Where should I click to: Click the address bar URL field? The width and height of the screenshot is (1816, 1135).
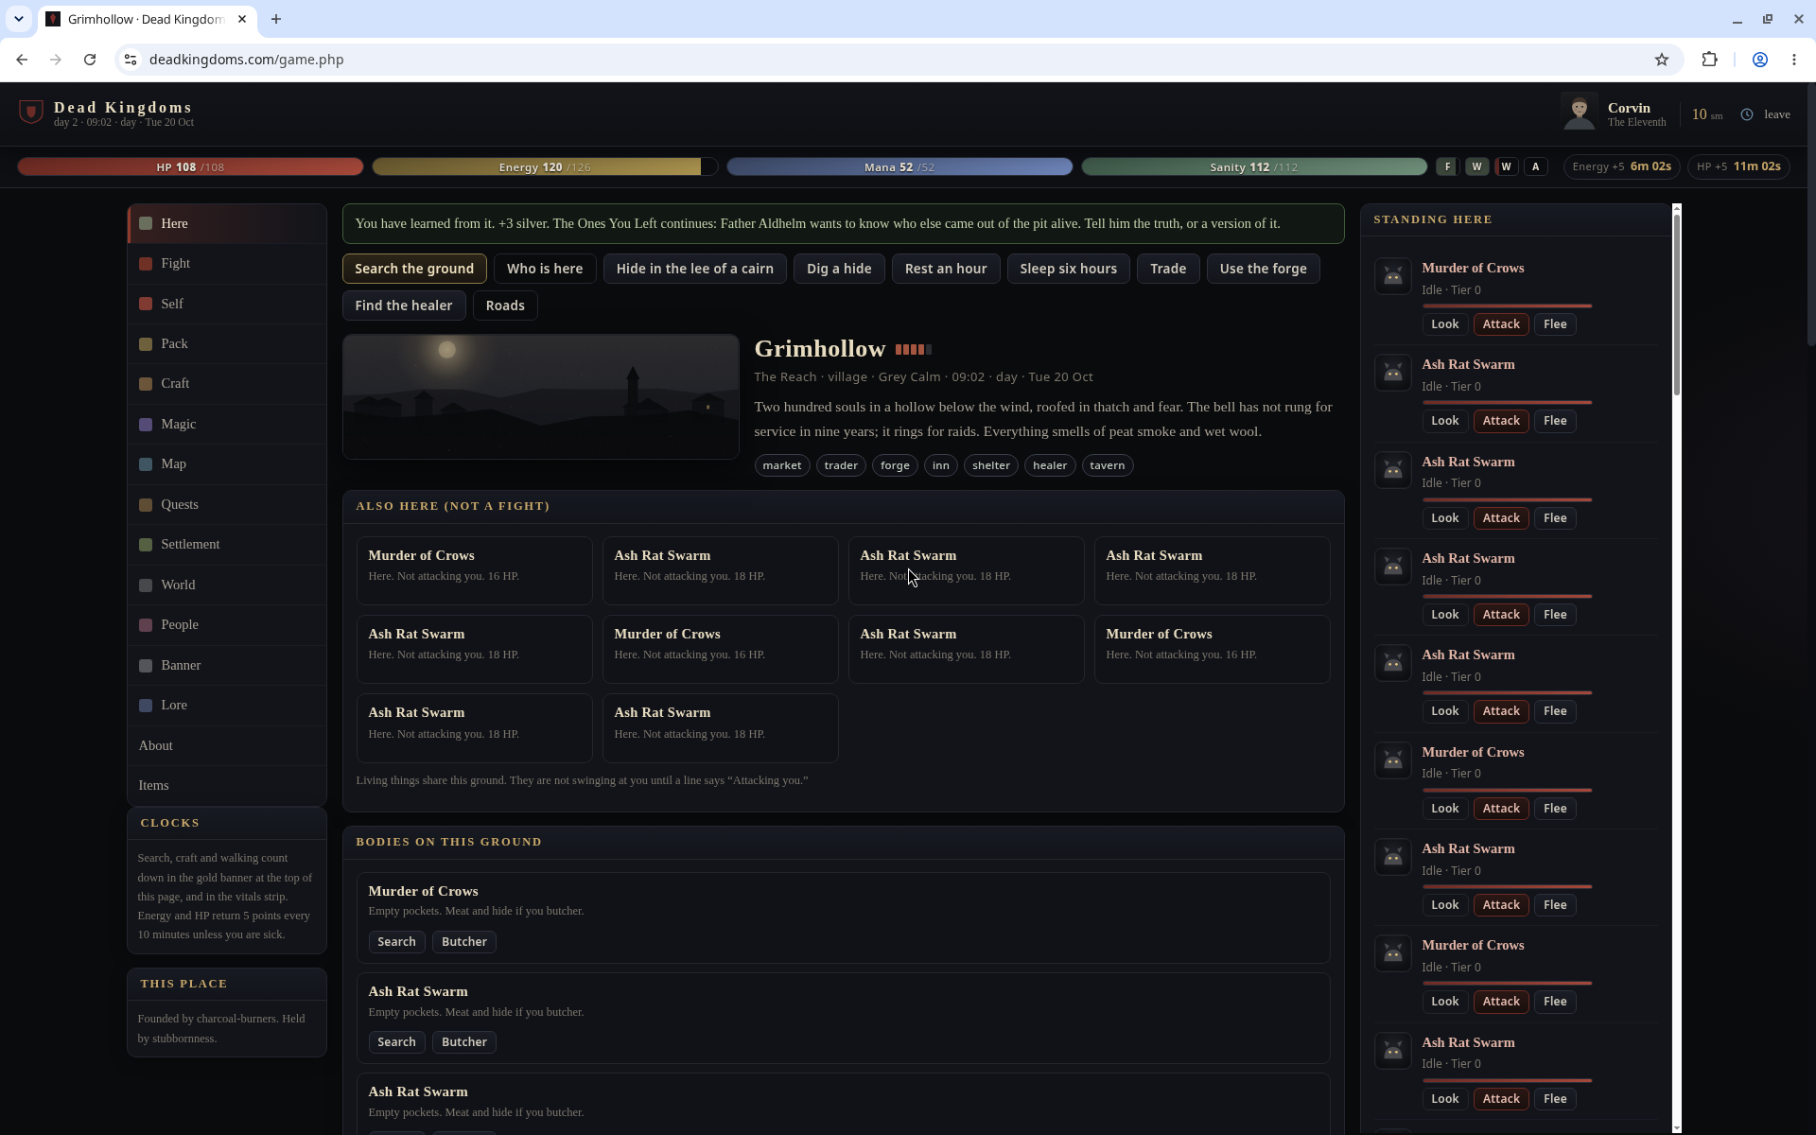(889, 60)
